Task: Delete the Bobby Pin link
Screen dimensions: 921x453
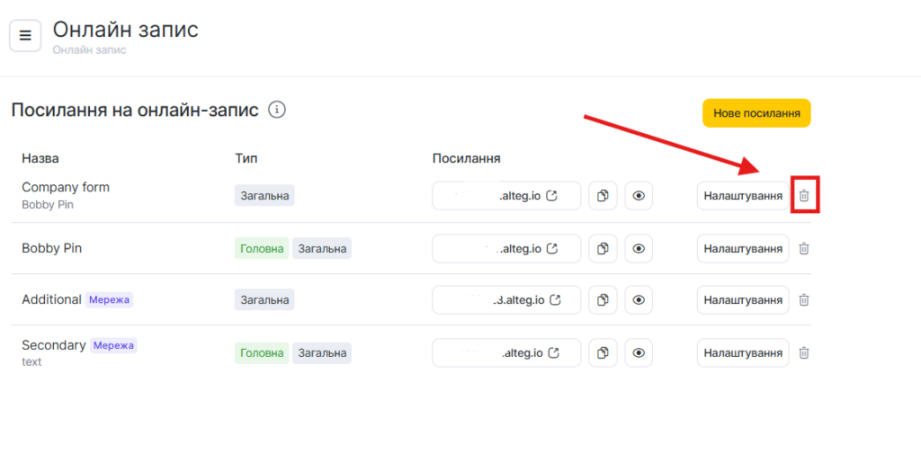Action: (x=805, y=248)
